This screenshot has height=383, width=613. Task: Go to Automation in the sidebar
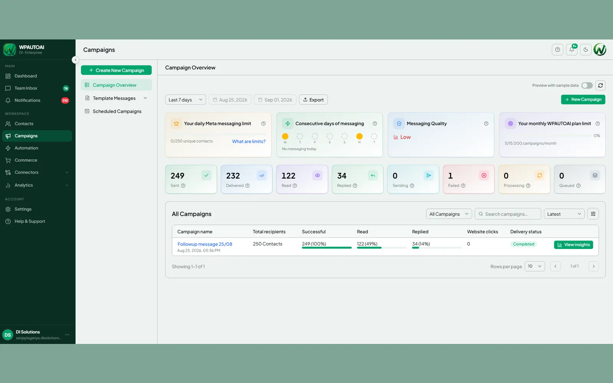[37, 148]
